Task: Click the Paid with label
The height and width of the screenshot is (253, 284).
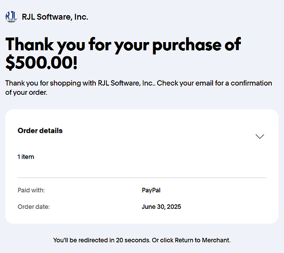Action: coord(31,190)
